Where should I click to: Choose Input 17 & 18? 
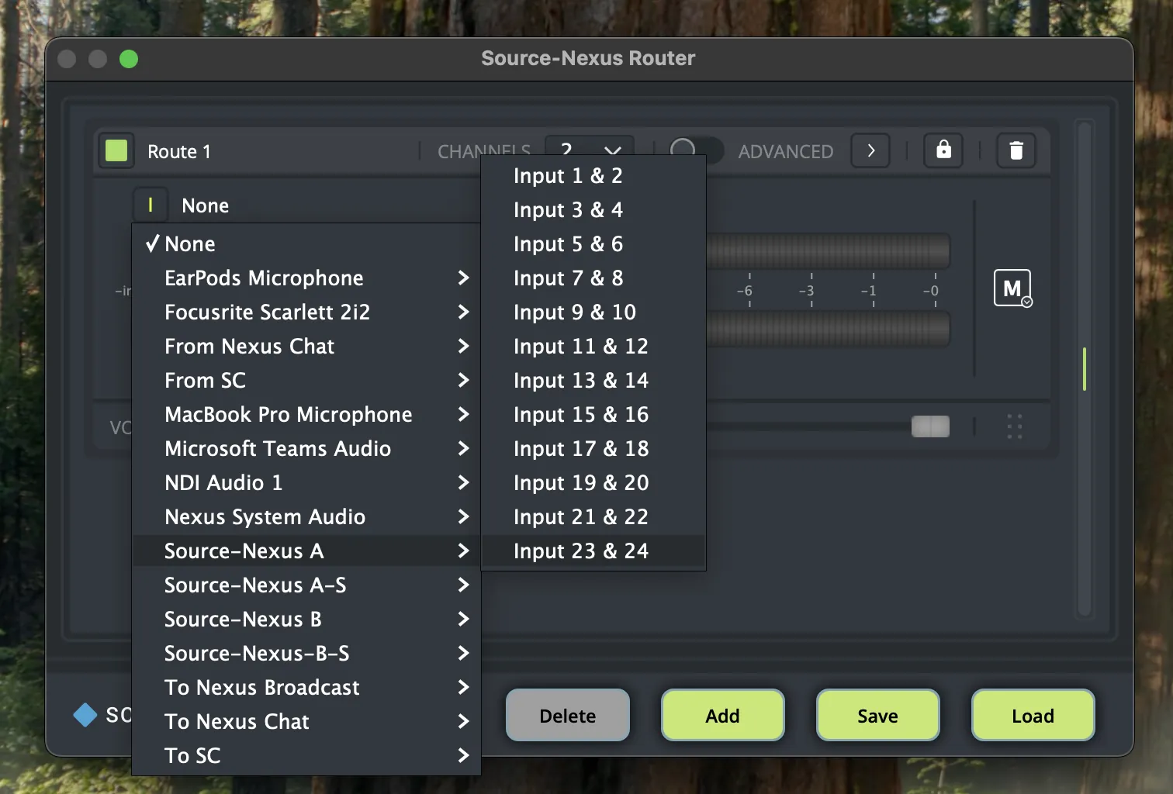[593, 448]
